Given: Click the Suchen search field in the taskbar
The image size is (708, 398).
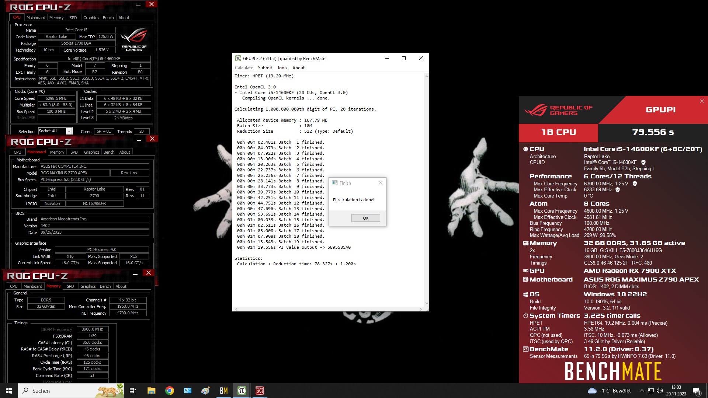Looking at the screenshot, I should click(71, 391).
